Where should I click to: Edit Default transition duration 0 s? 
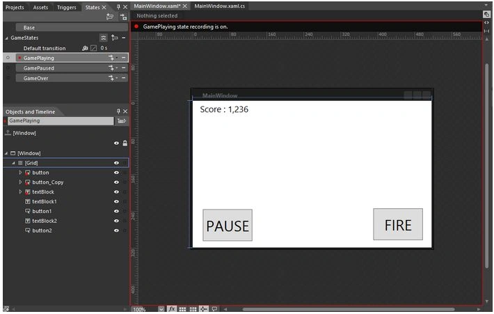[104, 48]
